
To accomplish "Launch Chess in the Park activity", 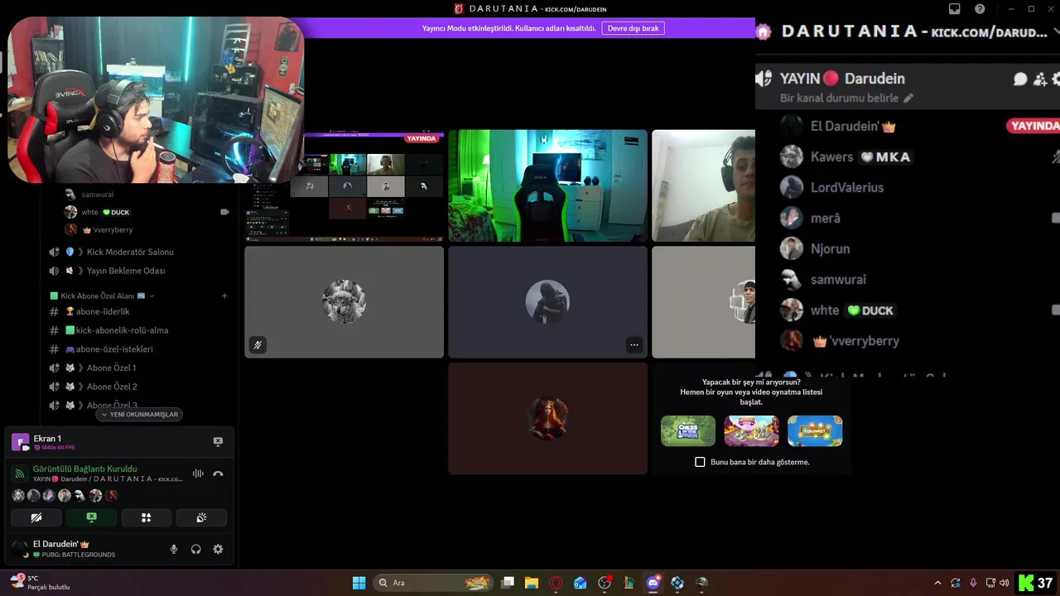I will click(688, 431).
